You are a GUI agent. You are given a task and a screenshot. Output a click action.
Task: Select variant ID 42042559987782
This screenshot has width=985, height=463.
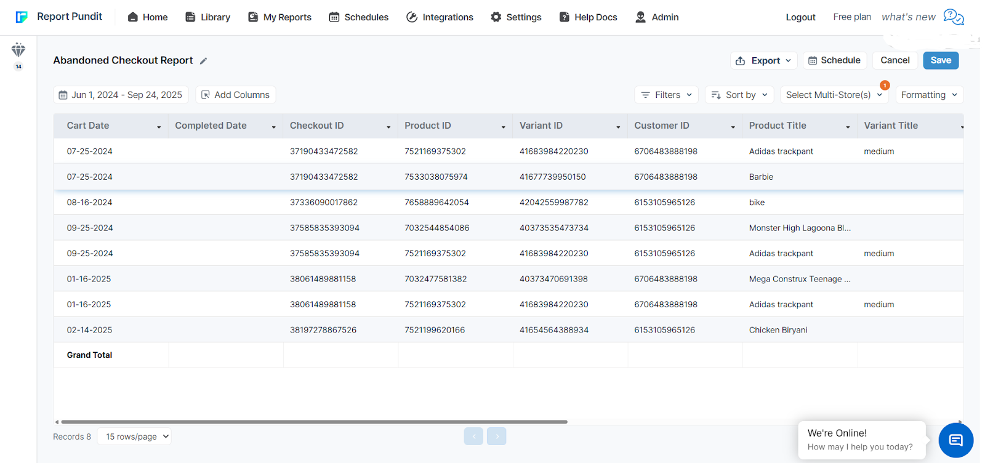click(554, 203)
